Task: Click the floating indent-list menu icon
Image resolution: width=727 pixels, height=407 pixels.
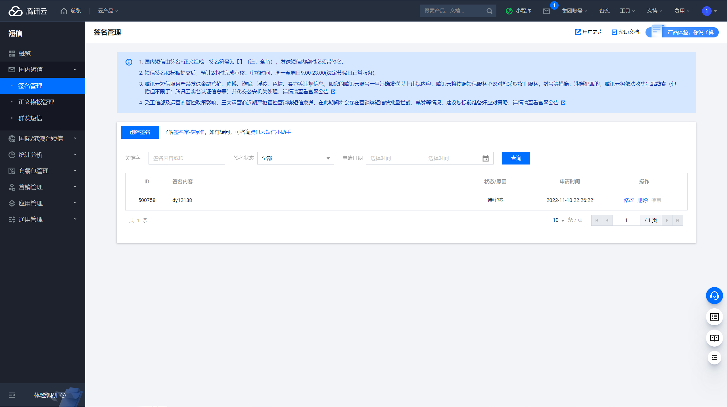Action: [x=714, y=357]
